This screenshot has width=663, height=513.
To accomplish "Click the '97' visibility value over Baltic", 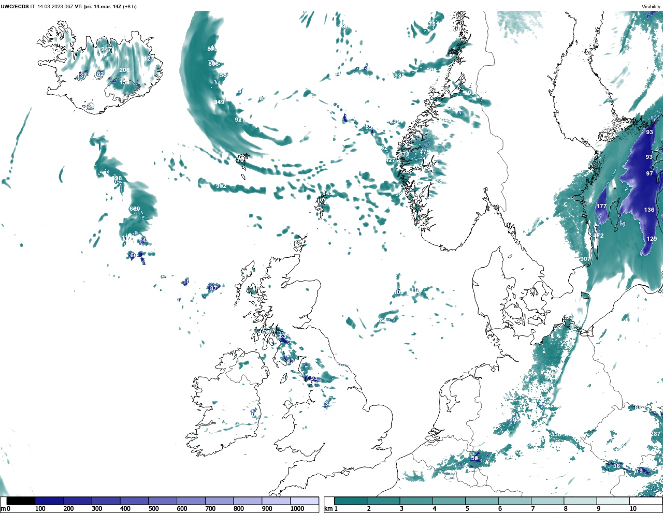I will click(x=650, y=173).
